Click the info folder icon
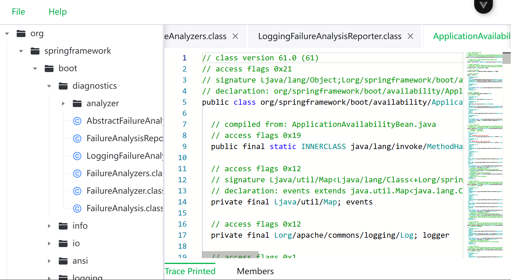 [63, 226]
